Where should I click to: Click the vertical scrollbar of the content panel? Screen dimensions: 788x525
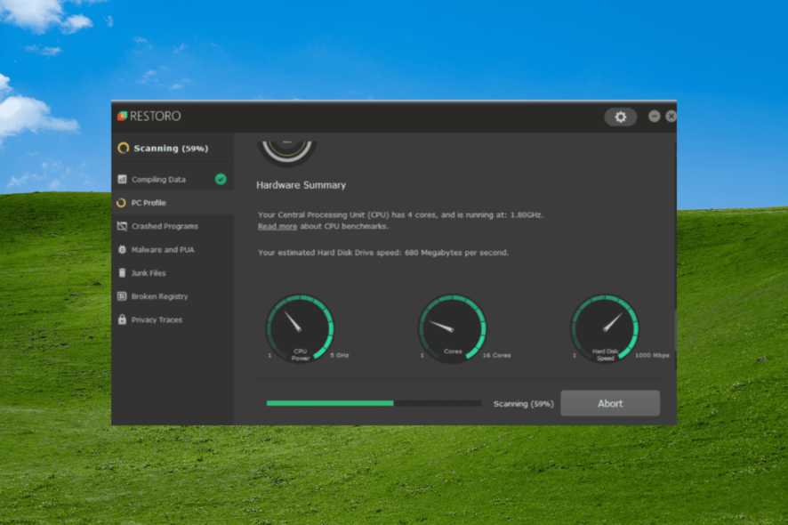(x=674, y=329)
